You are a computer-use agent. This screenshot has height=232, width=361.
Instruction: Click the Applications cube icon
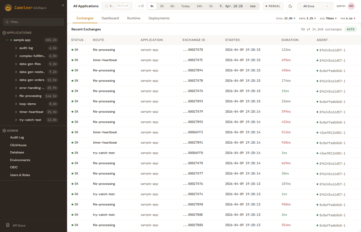(x=4, y=33)
